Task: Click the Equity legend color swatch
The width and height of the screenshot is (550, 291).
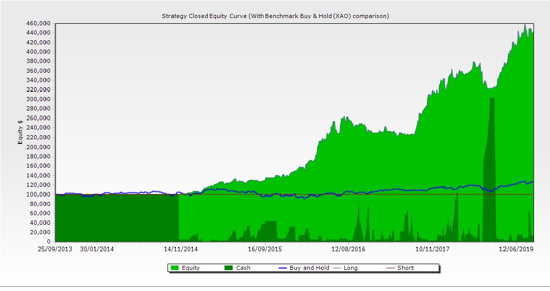Action: [x=174, y=268]
